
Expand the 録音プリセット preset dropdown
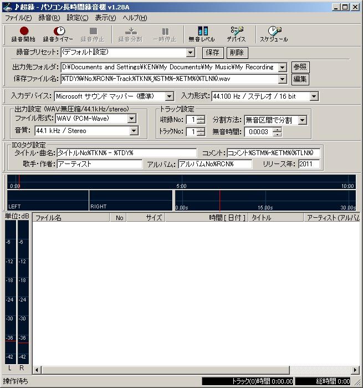(x=190, y=53)
